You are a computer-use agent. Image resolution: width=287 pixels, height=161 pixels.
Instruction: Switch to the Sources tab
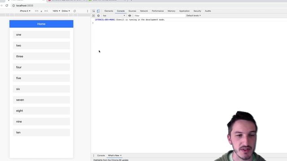[x=132, y=11]
